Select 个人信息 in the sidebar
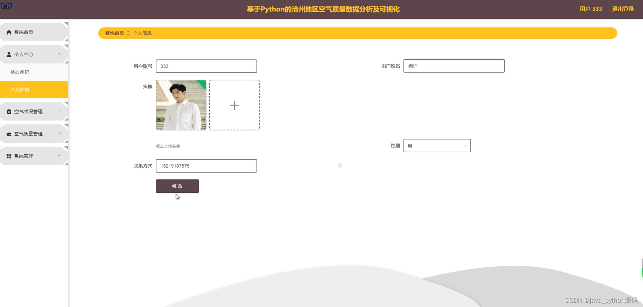The width and height of the screenshot is (643, 307). tap(34, 90)
